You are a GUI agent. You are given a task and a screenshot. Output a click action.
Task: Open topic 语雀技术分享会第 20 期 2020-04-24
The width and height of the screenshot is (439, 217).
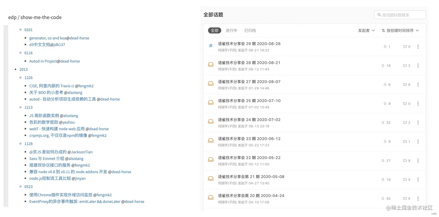[251, 195]
